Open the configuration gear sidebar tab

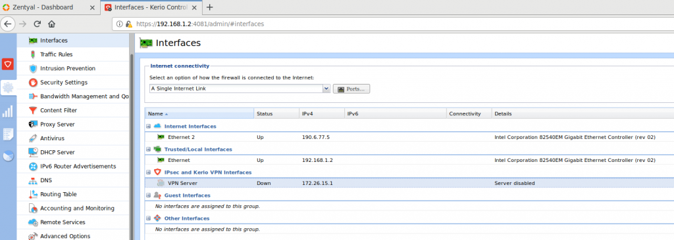coord(8,87)
